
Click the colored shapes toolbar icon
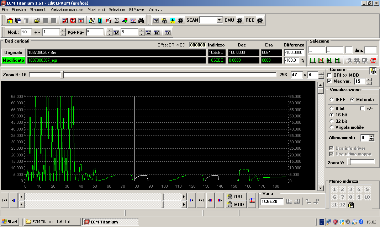[x=125, y=21]
